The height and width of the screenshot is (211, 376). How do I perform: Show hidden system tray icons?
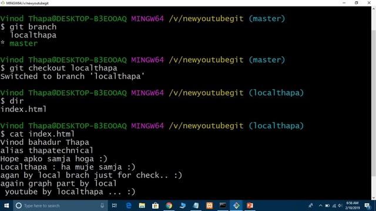pos(321,206)
